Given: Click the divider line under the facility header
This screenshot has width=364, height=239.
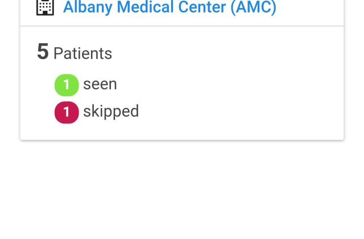Looking at the screenshot, I should [182, 26].
